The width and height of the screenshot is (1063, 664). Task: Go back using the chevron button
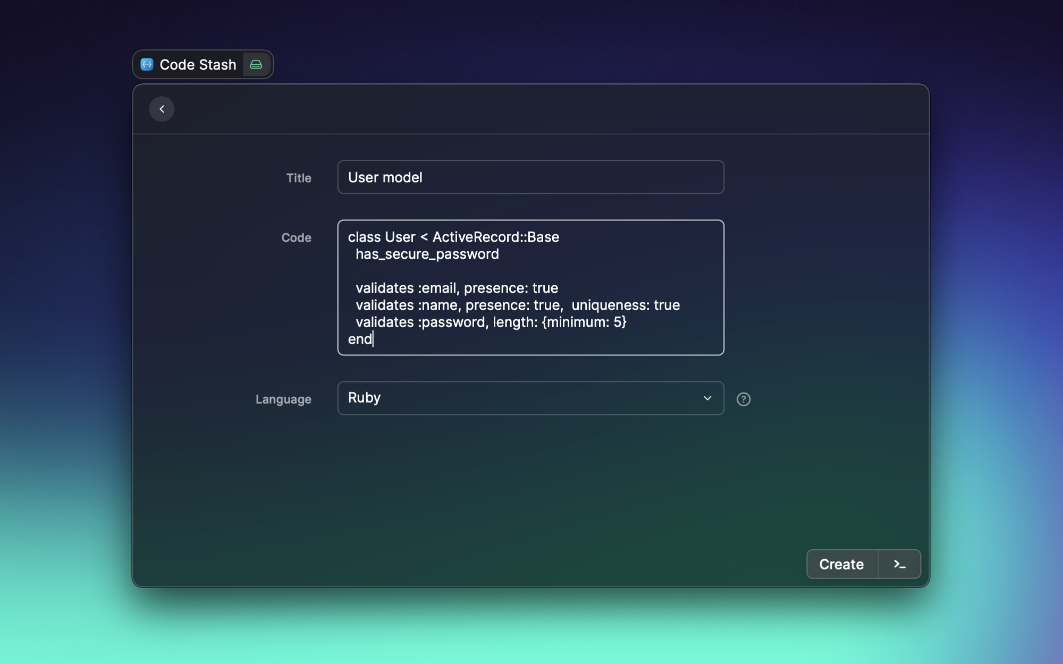162,109
